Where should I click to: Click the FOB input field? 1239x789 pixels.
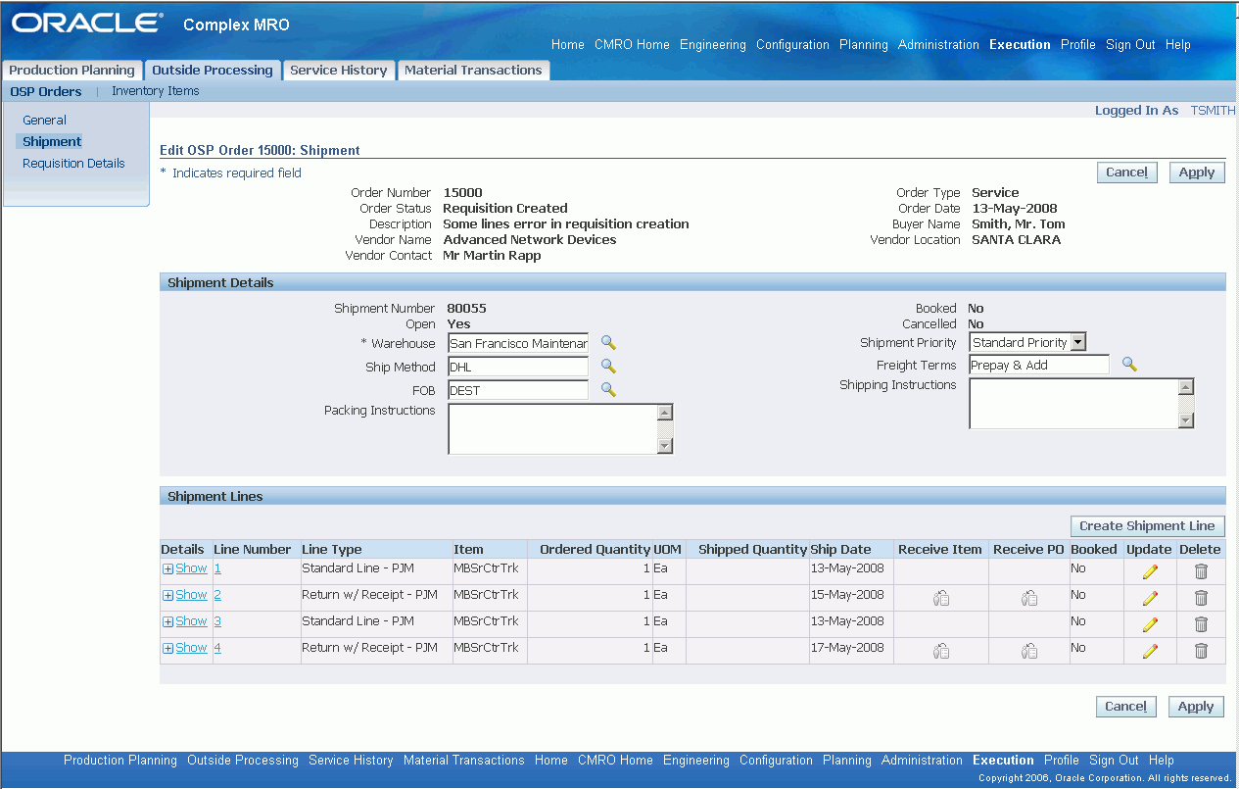(x=518, y=390)
